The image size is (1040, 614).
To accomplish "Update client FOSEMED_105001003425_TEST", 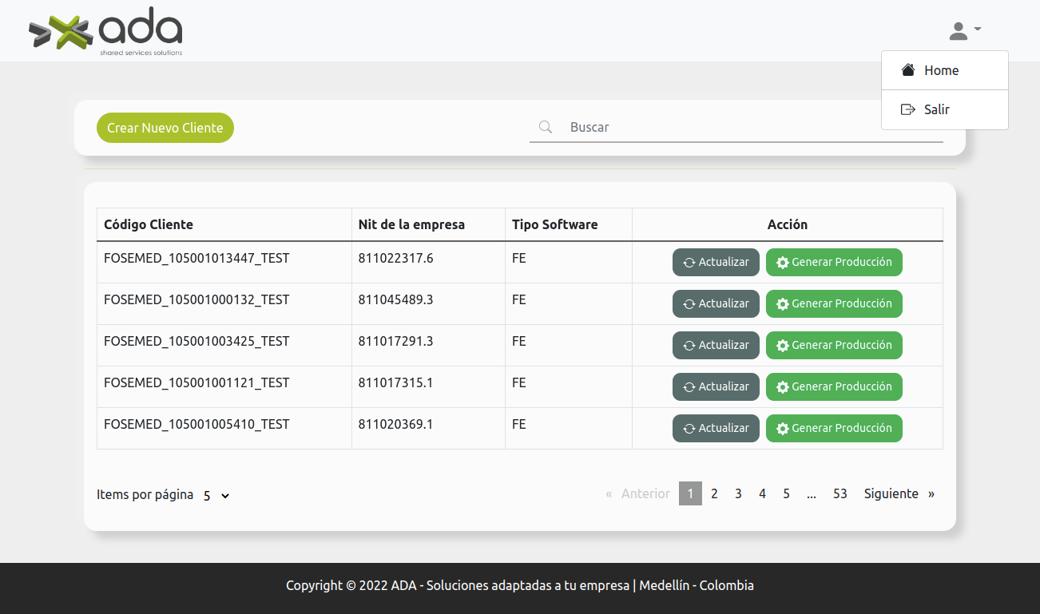I will (716, 345).
